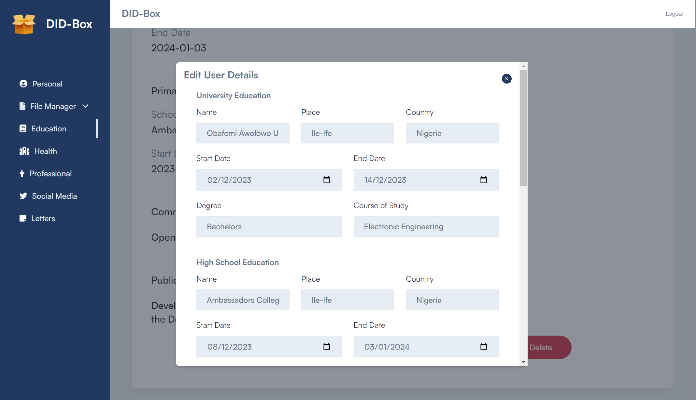The height and width of the screenshot is (400, 696).
Task: Click the Social Media Twitter bird icon
Action: pos(23,196)
